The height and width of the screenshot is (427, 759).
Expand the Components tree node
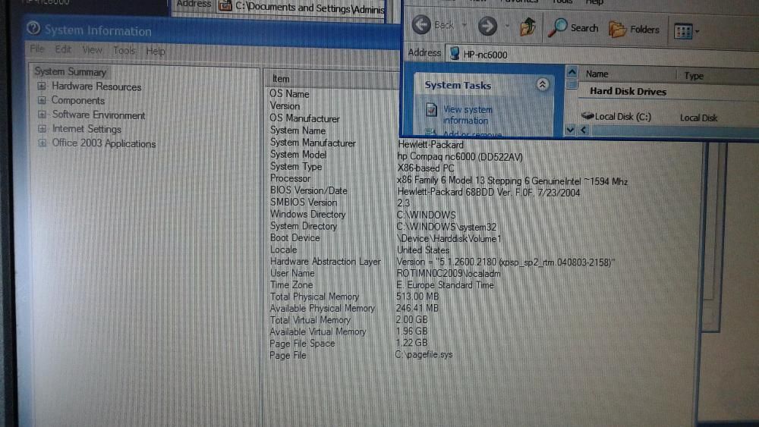point(42,101)
